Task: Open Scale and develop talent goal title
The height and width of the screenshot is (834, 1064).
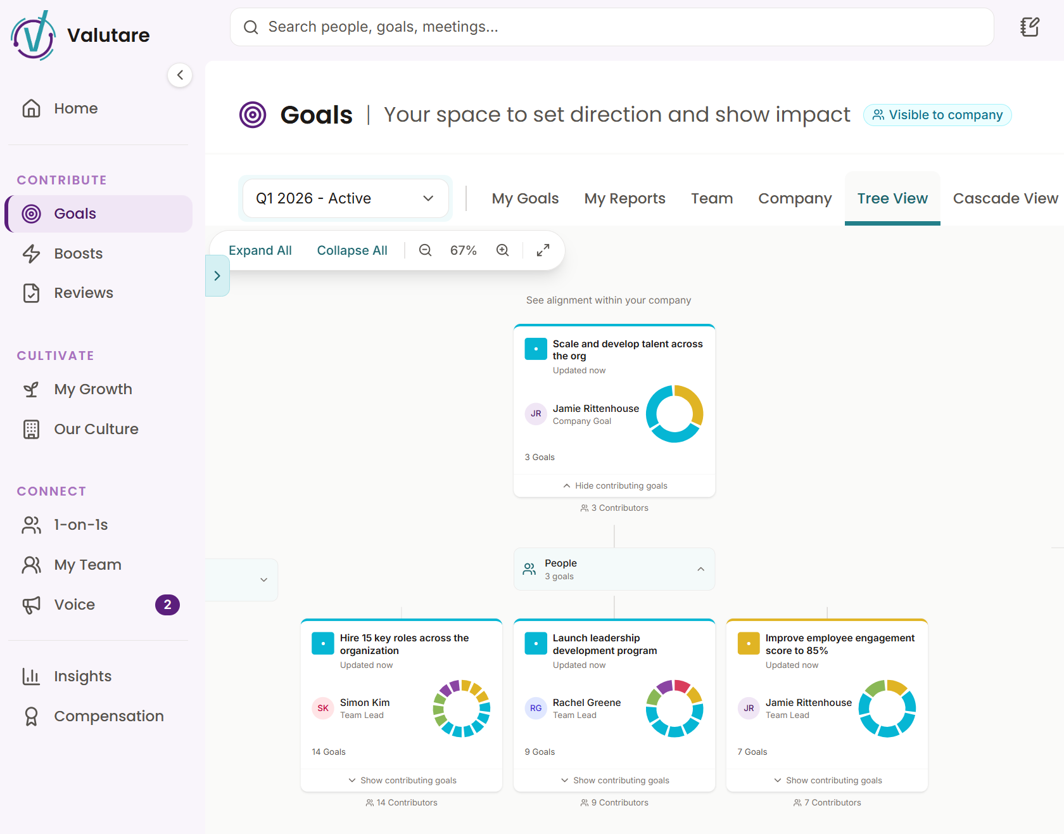Action: (628, 350)
